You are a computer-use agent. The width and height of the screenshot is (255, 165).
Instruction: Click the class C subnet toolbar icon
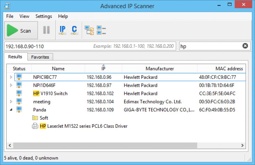coord(74,30)
